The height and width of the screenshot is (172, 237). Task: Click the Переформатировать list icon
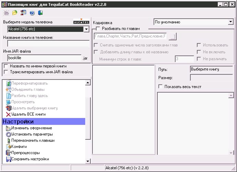9,84
